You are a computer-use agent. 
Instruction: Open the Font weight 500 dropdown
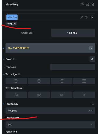pyautogui.click(x=50, y=125)
